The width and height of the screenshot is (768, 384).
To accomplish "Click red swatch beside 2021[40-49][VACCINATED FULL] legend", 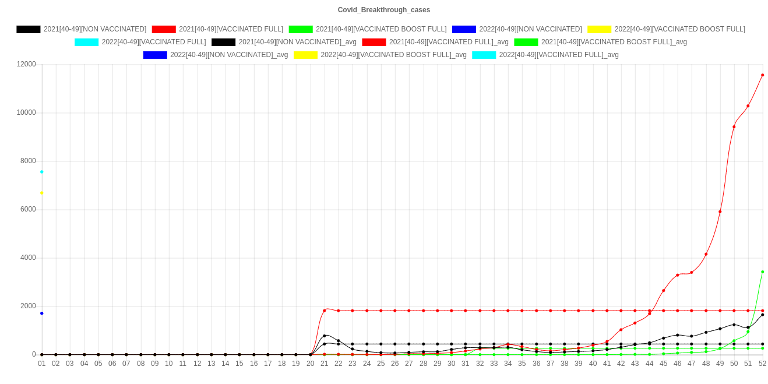I will click(x=163, y=29).
